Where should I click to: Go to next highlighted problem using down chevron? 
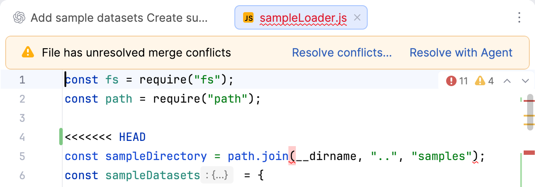click(x=525, y=81)
